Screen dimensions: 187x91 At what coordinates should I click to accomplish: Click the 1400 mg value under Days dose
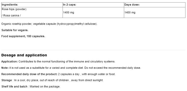pos(130,12)
